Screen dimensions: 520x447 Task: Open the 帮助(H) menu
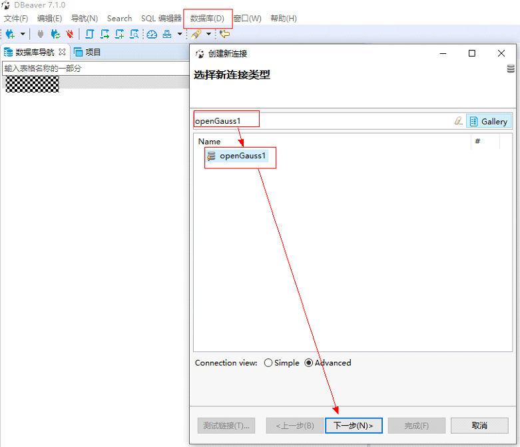284,19
